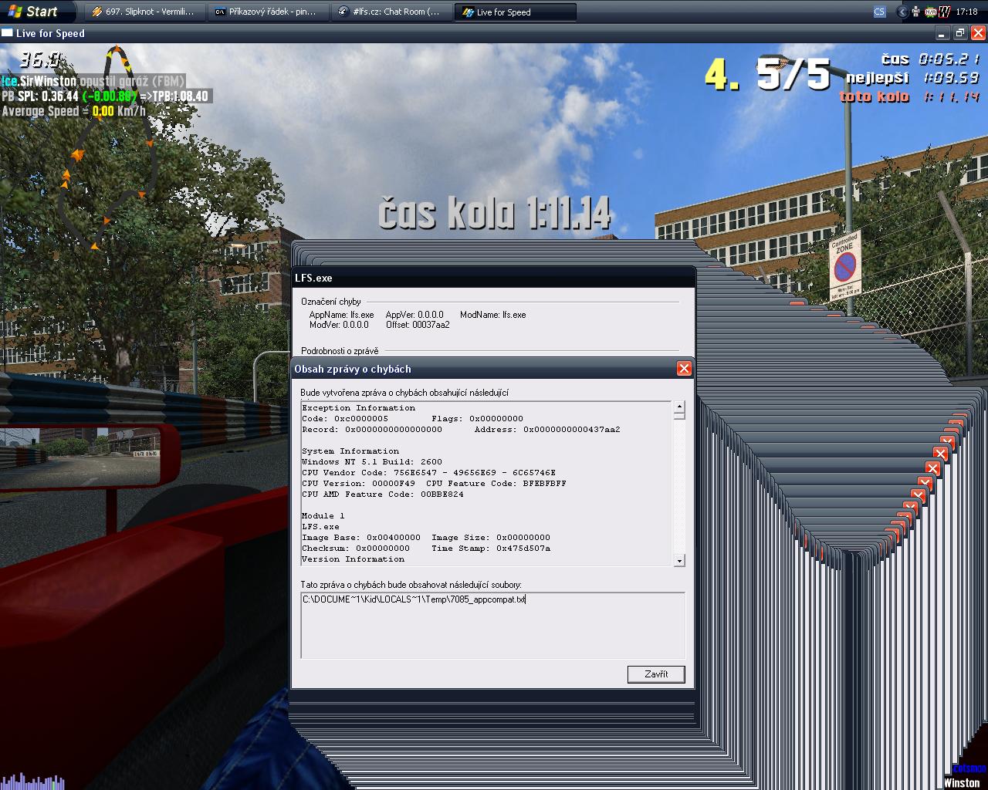This screenshot has height=790, width=988.
Task: Click the error report scroll up arrow
Action: (679, 407)
